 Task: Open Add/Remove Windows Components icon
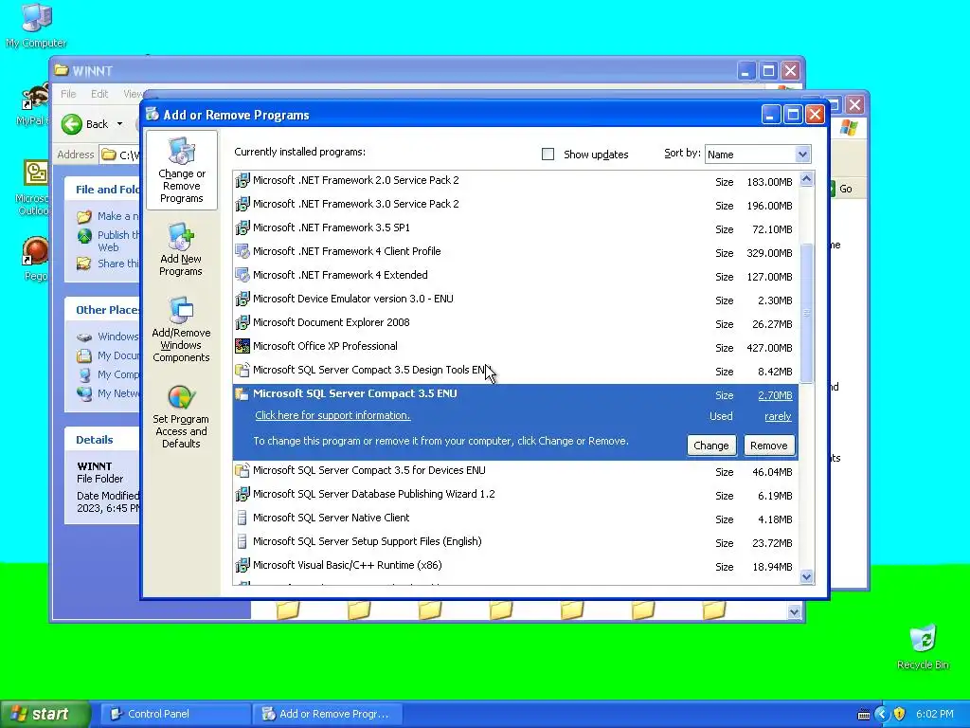[181, 329]
